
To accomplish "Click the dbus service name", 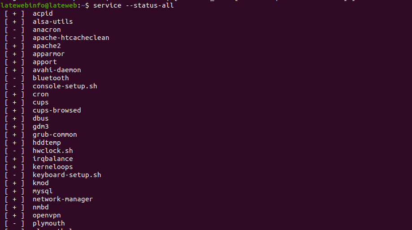I will coord(40,118).
